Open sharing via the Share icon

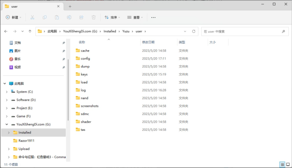[81, 17]
